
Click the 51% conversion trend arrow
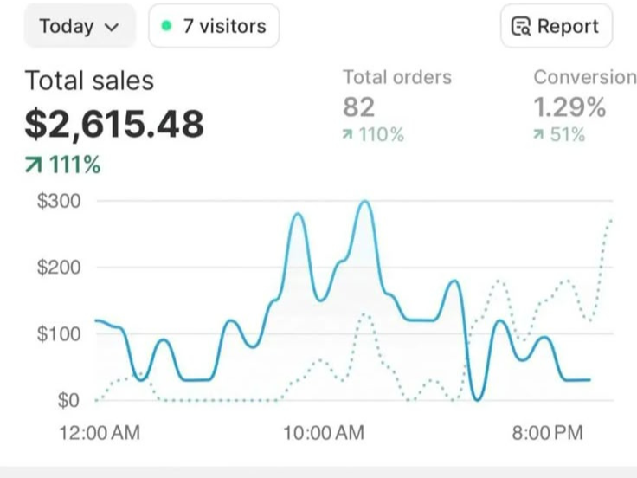click(x=540, y=135)
